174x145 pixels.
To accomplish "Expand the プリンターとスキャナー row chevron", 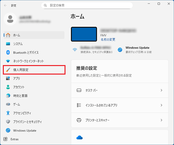I will pyautogui.click(x=161, y=120).
